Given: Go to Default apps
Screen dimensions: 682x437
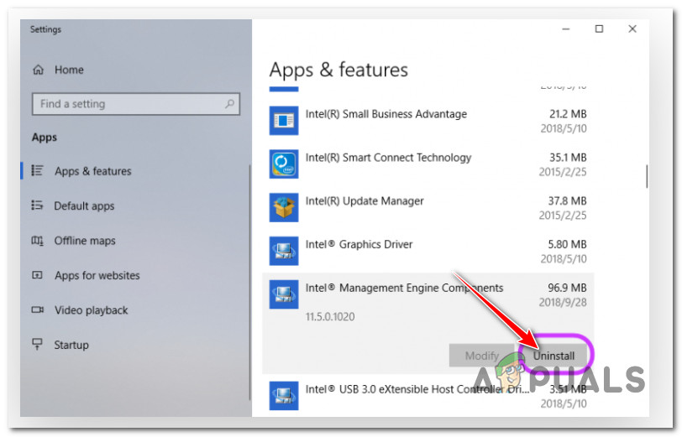Looking at the screenshot, I should (x=84, y=205).
